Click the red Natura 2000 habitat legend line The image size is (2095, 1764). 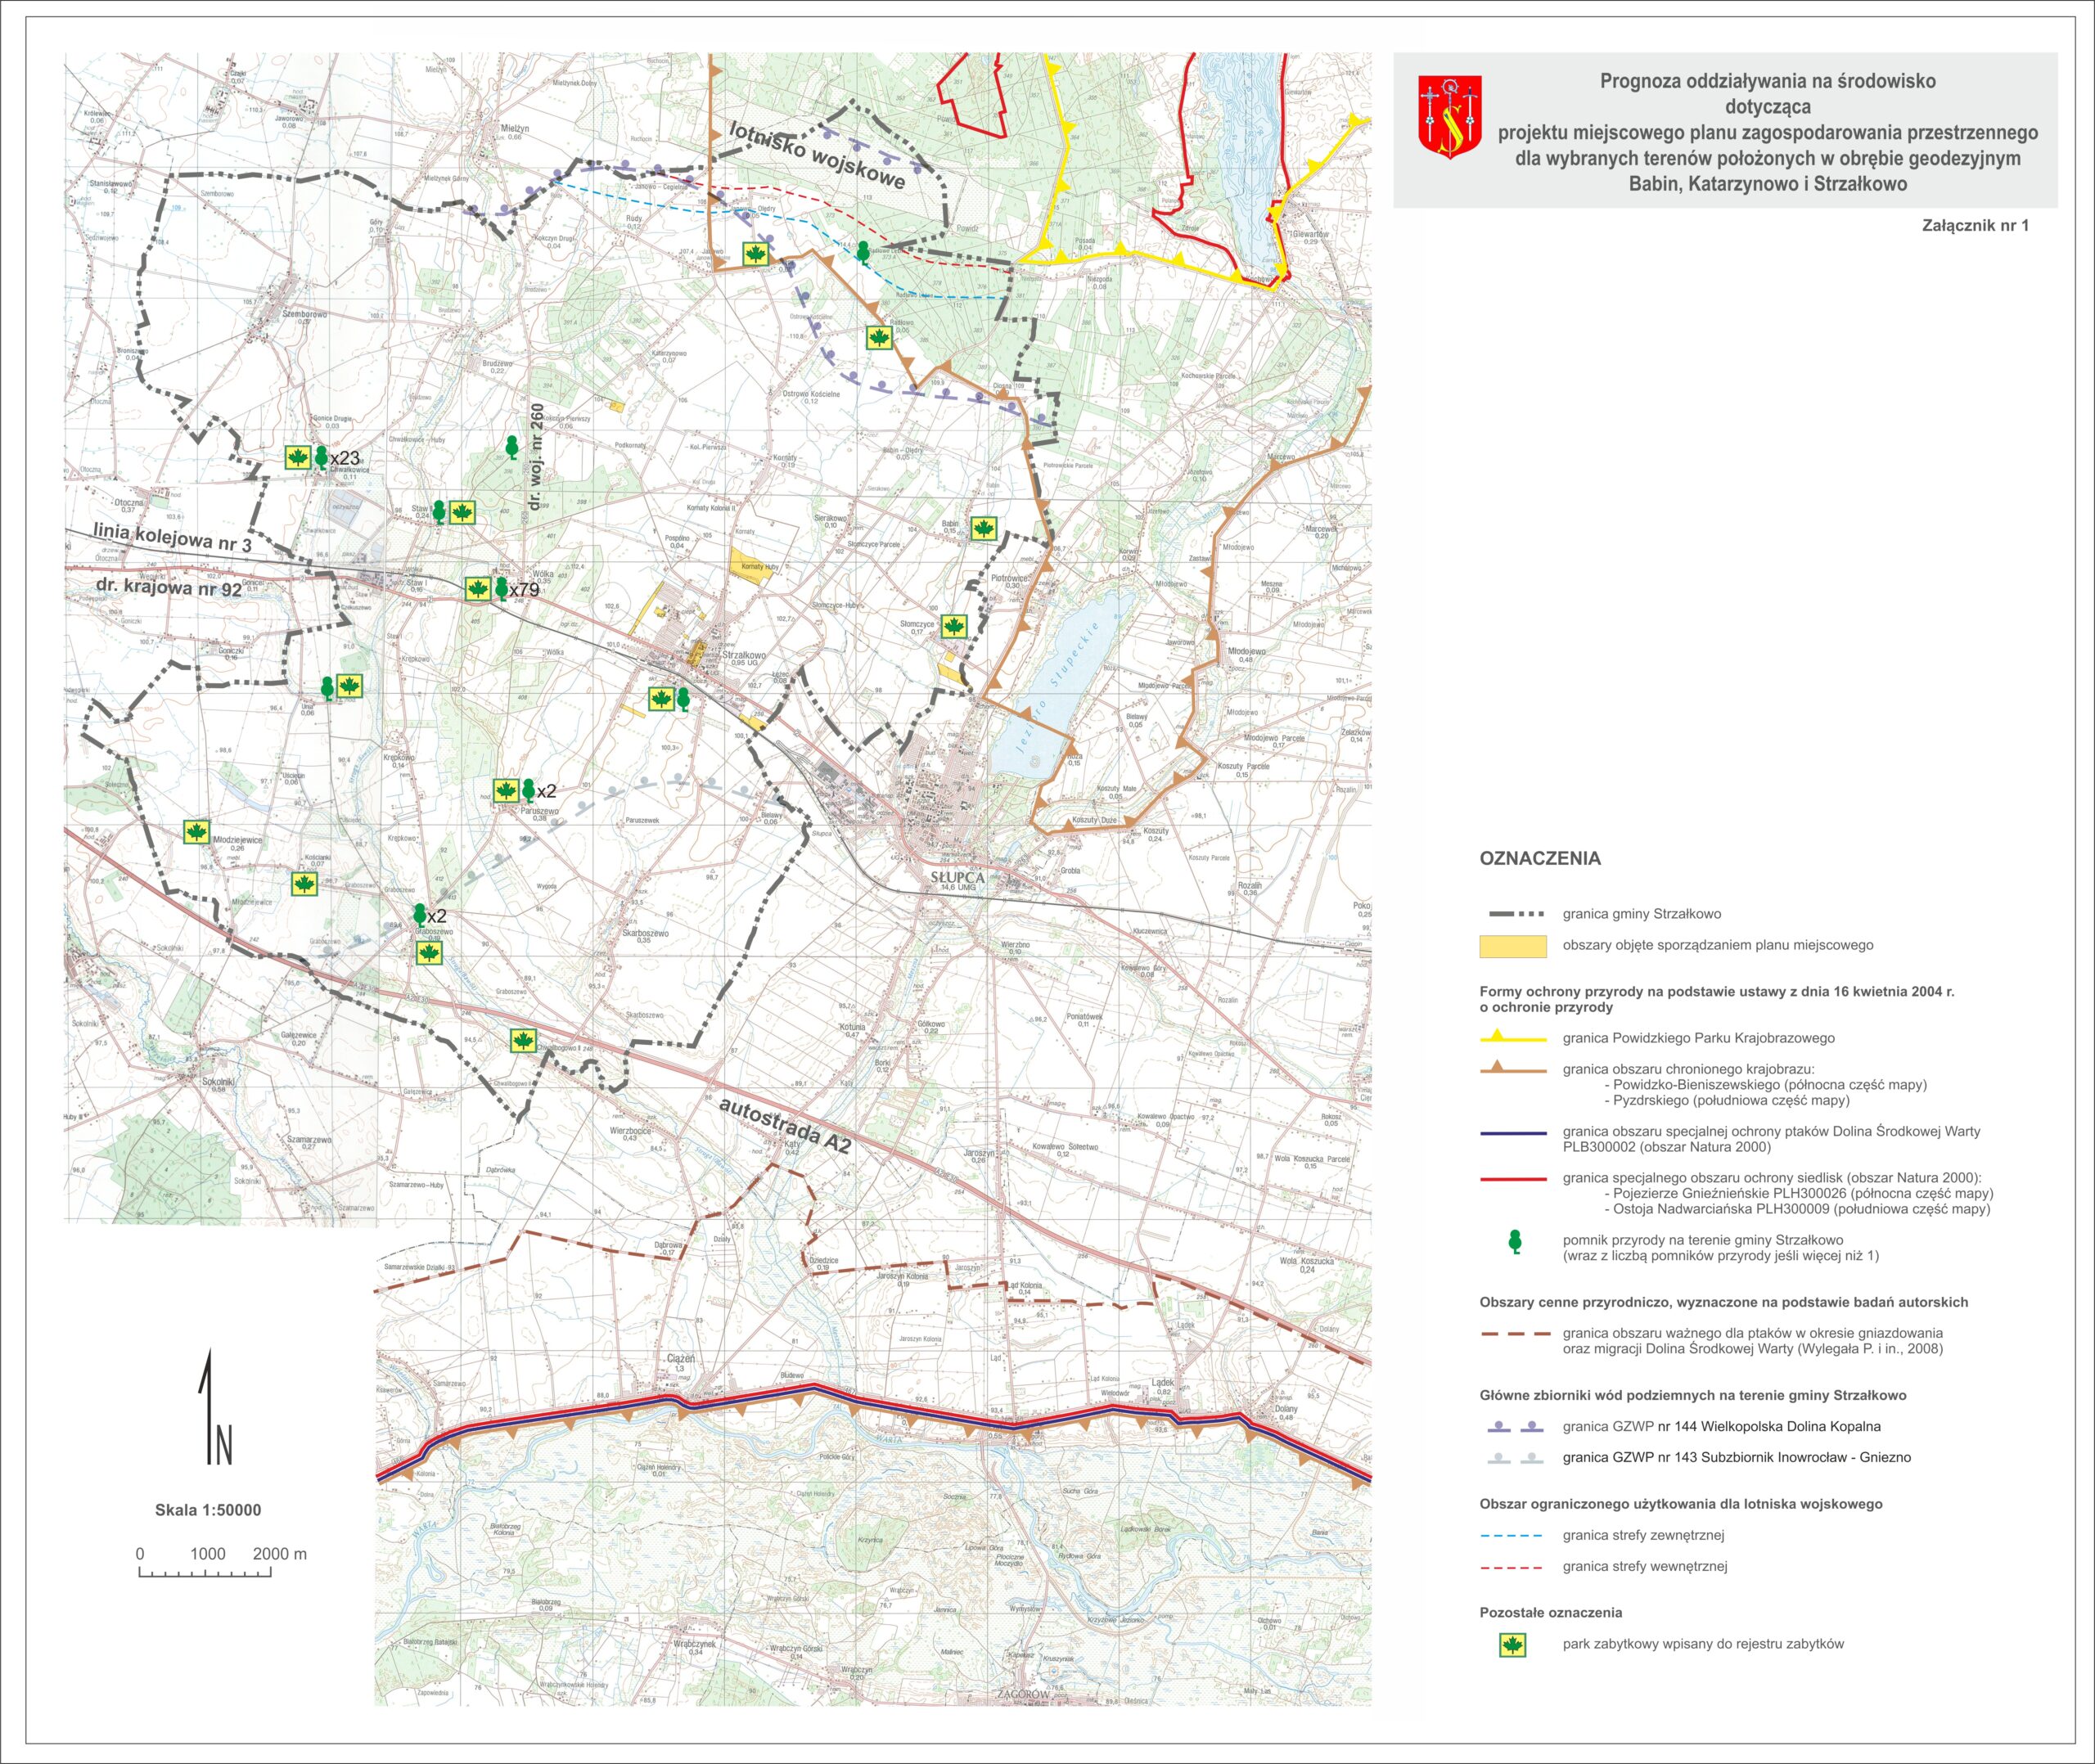1512,1178
